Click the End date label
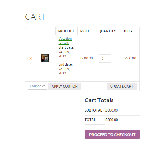 pyautogui.click(x=65, y=64)
